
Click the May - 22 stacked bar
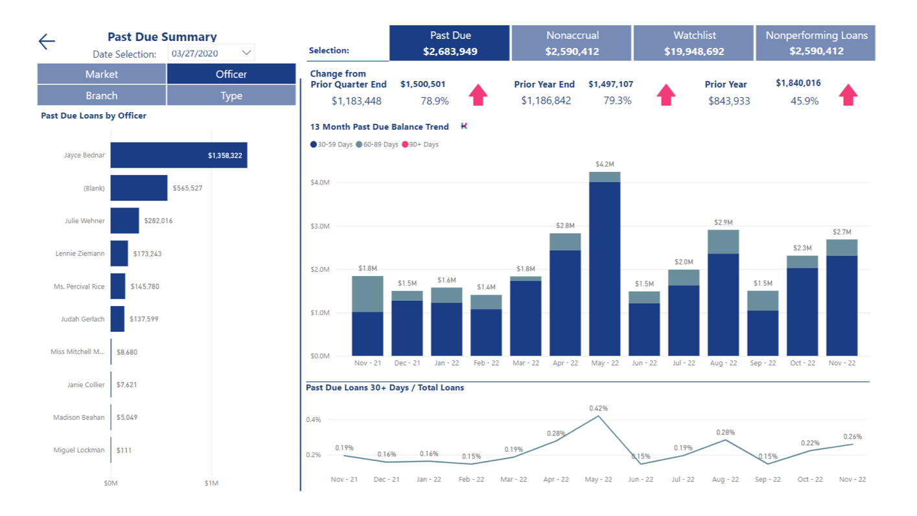(605, 264)
